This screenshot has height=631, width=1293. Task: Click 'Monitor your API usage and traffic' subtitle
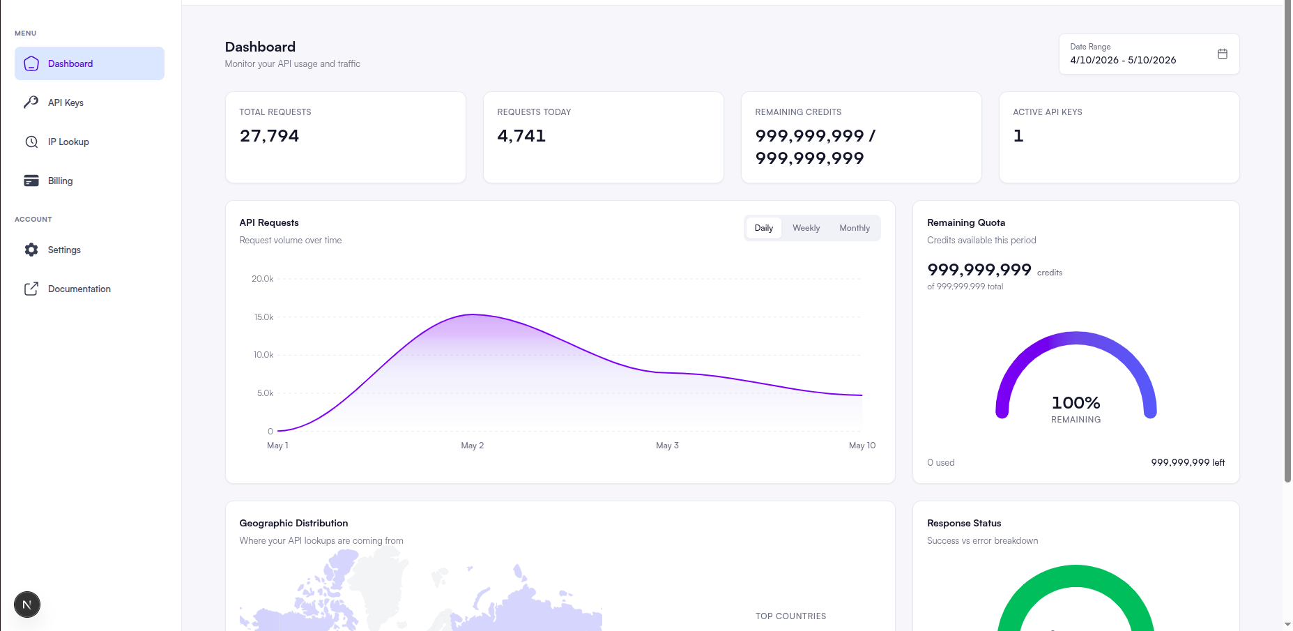click(293, 63)
